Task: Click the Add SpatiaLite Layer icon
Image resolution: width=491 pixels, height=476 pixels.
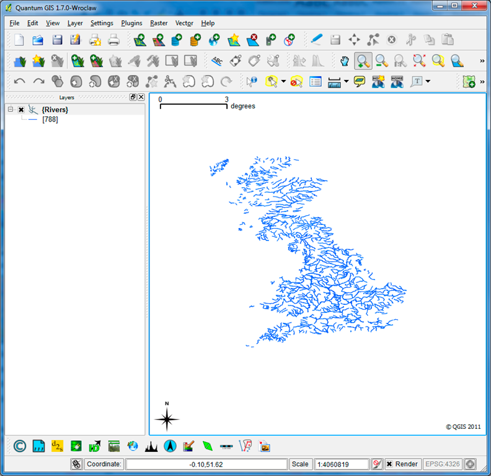Action: [x=196, y=40]
